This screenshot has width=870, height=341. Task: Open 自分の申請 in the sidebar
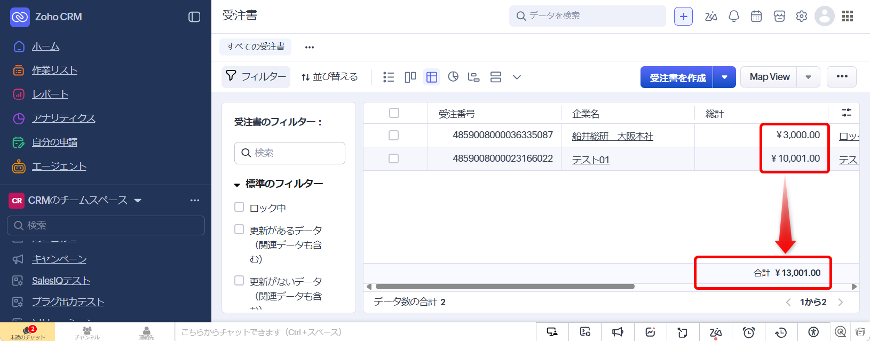54,142
